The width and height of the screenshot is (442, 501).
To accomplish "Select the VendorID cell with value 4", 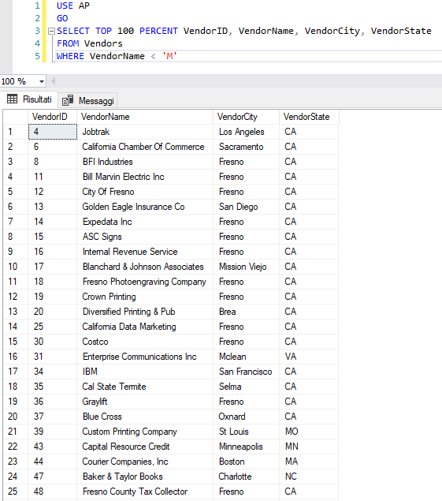I will pos(53,132).
